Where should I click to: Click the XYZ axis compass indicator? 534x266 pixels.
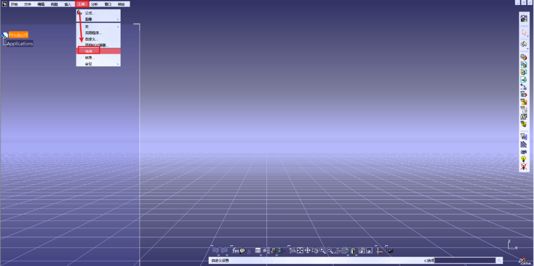point(513,245)
